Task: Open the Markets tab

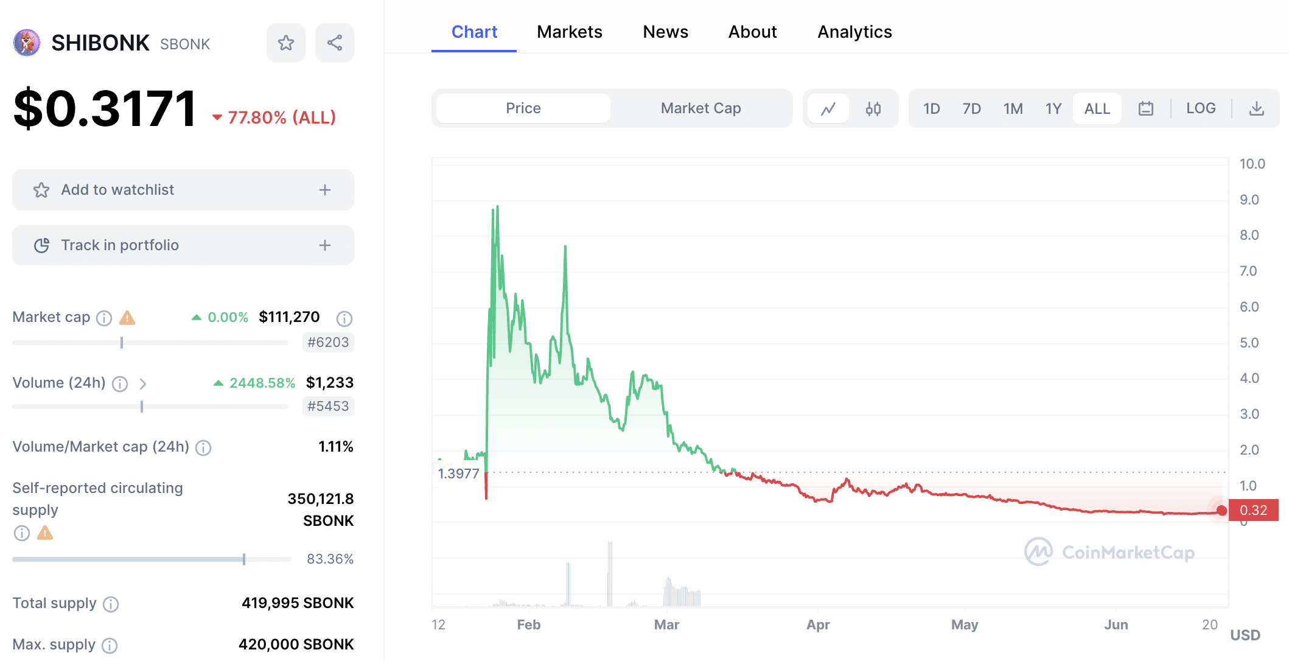Action: click(x=570, y=32)
